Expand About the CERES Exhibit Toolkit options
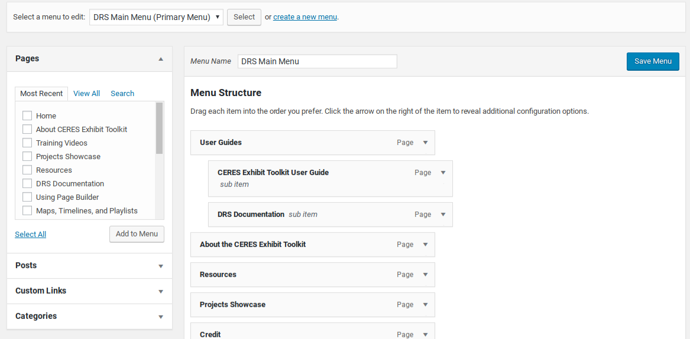This screenshot has height=339, width=690. tap(425, 245)
